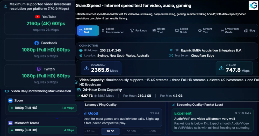This screenshot has width=259, height=136.
Task: Click the Excellent streaming quality rating
Action: 183,113
